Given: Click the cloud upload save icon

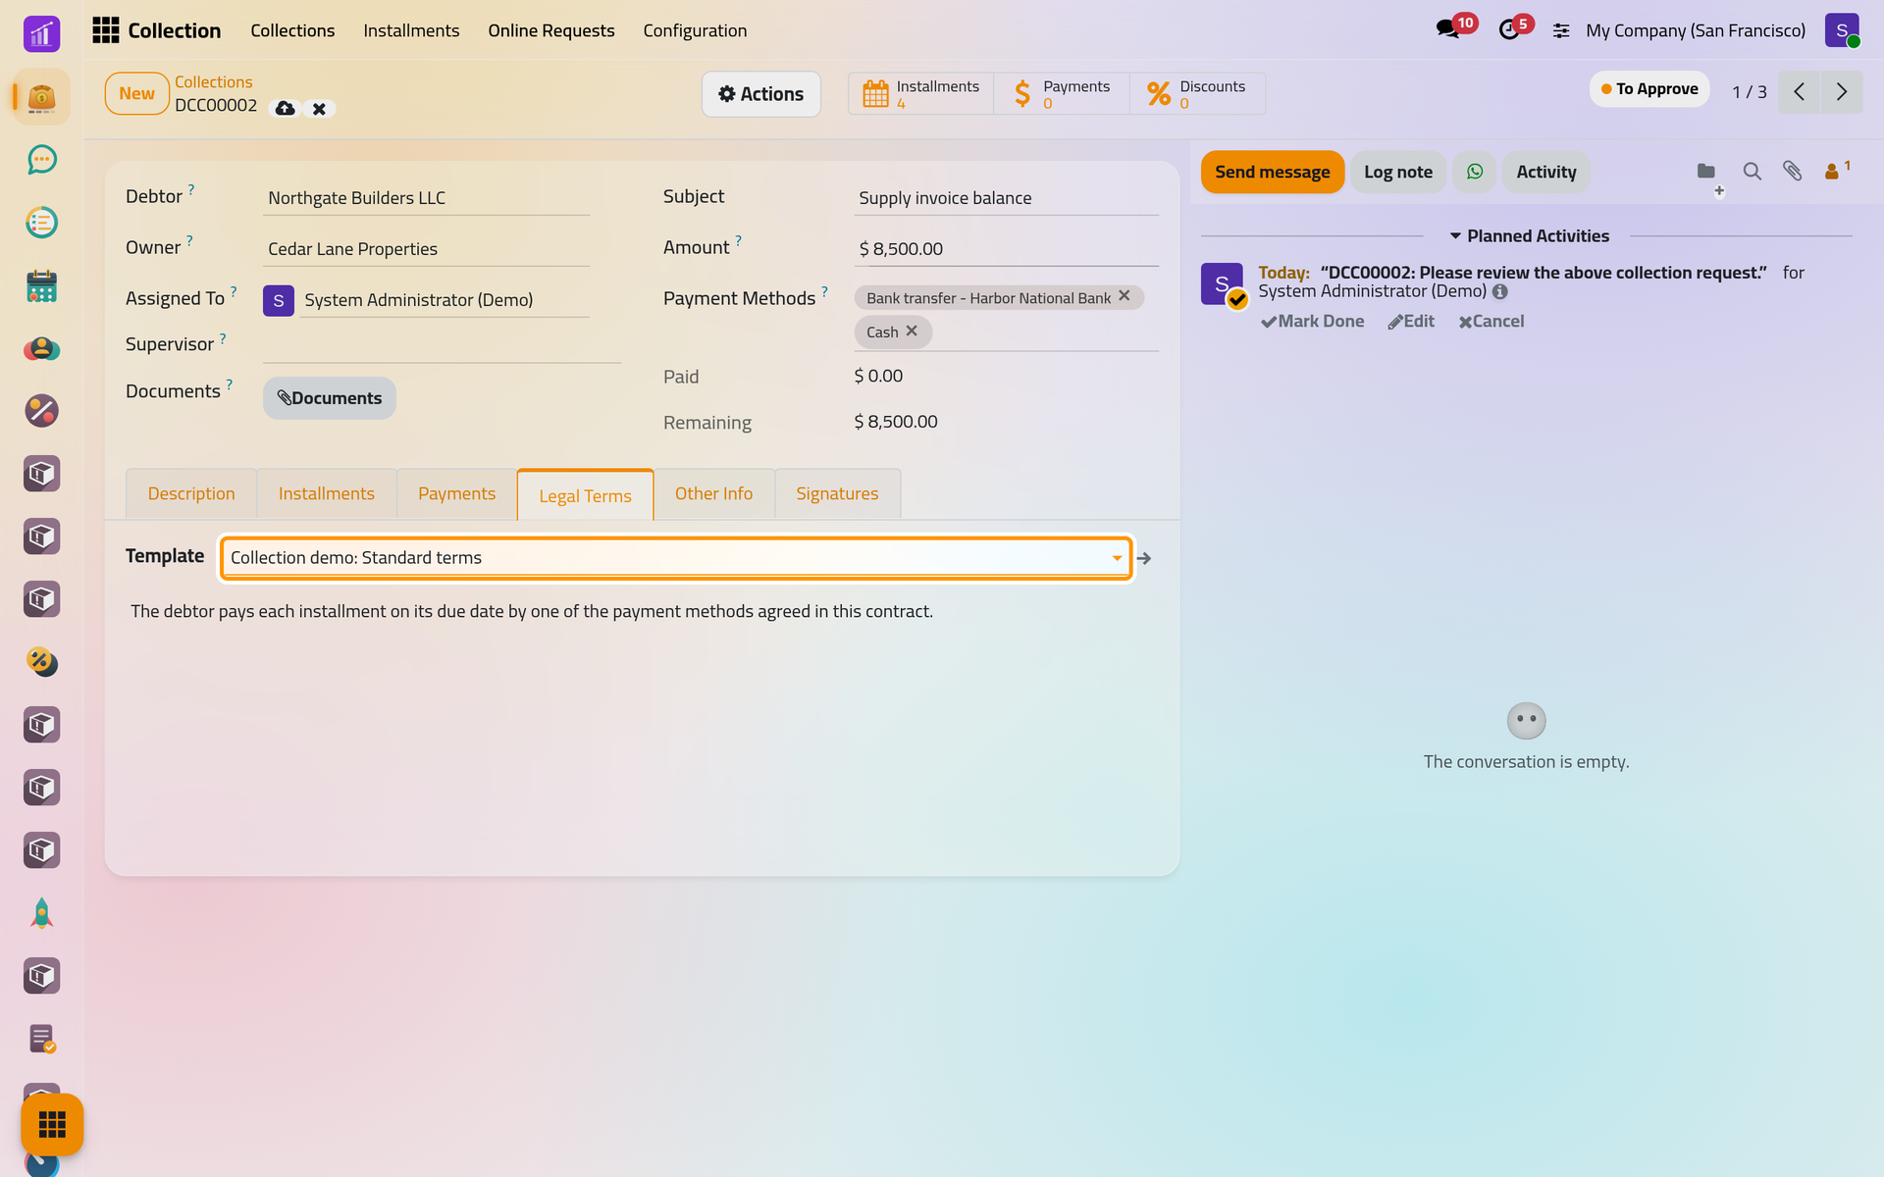Looking at the screenshot, I should [285, 109].
